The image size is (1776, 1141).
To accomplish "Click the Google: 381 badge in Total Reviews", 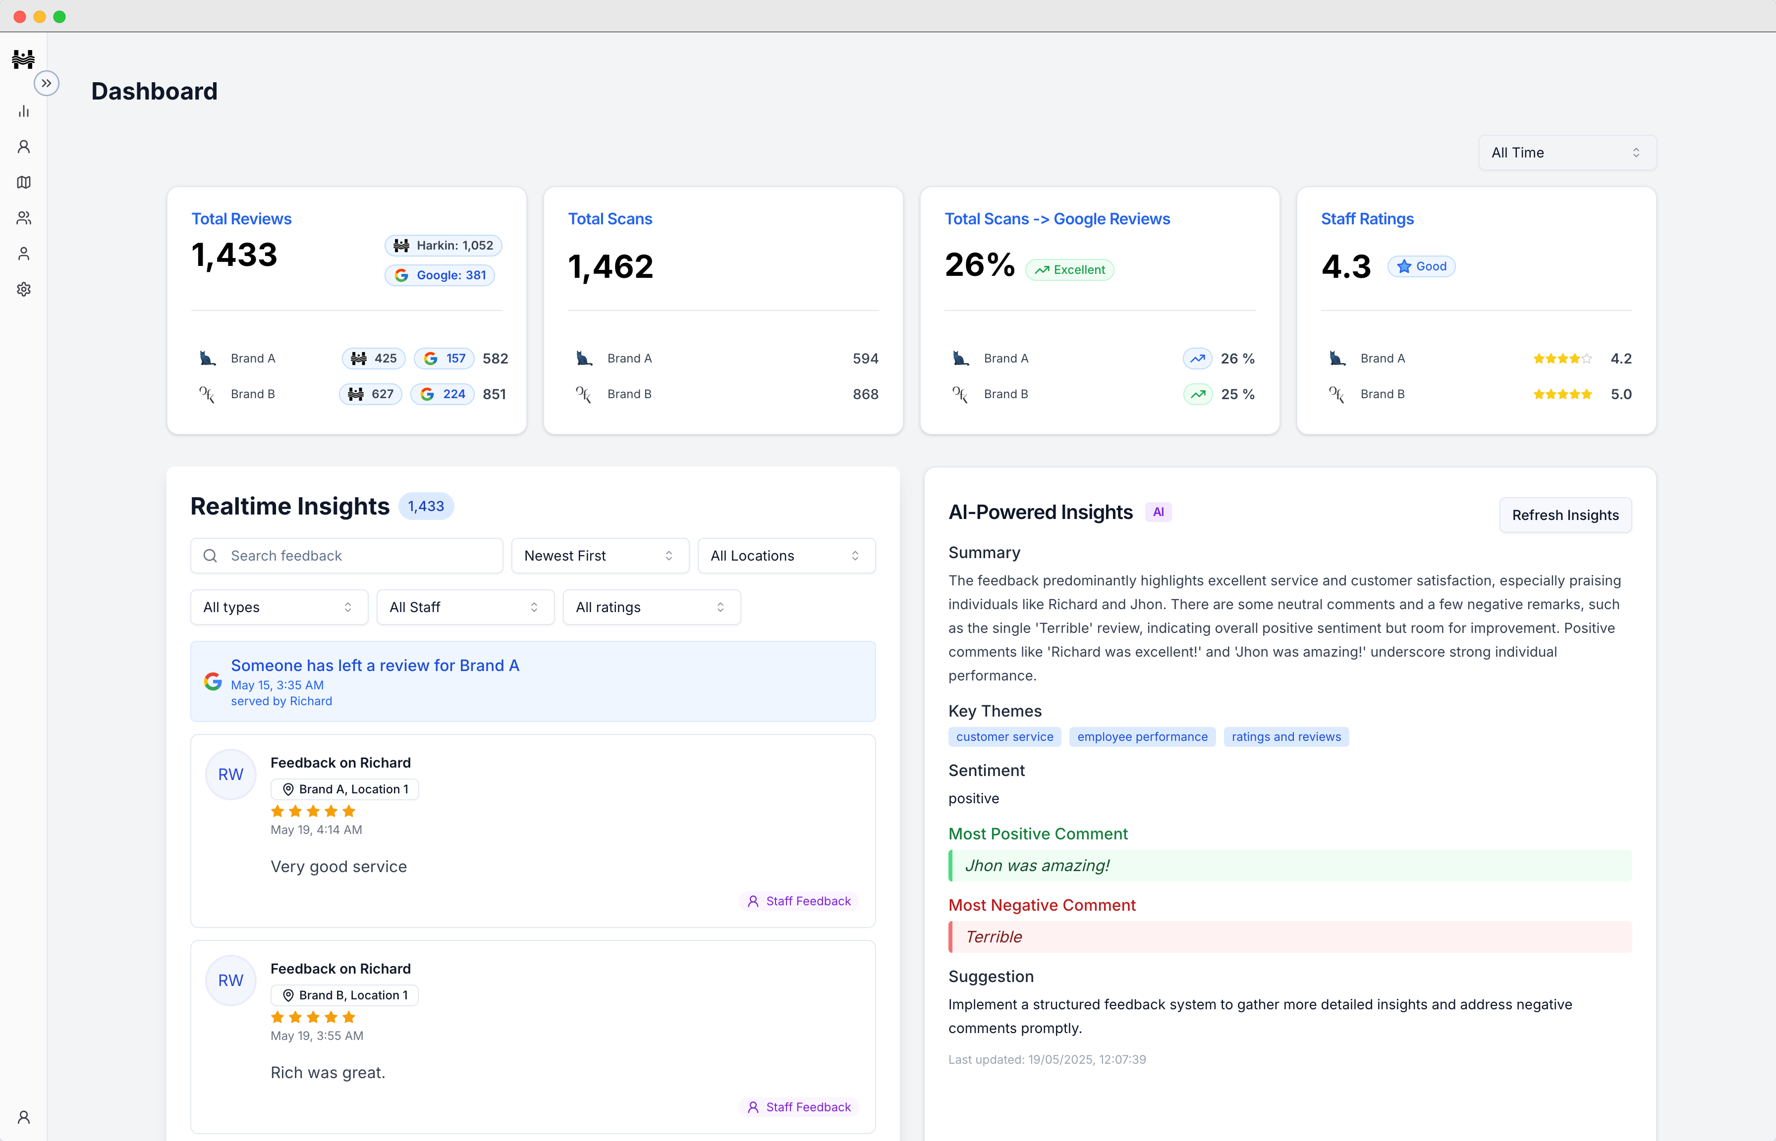I will pos(440,275).
